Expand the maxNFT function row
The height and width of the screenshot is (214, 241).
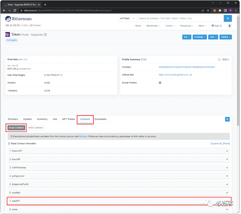(118, 201)
